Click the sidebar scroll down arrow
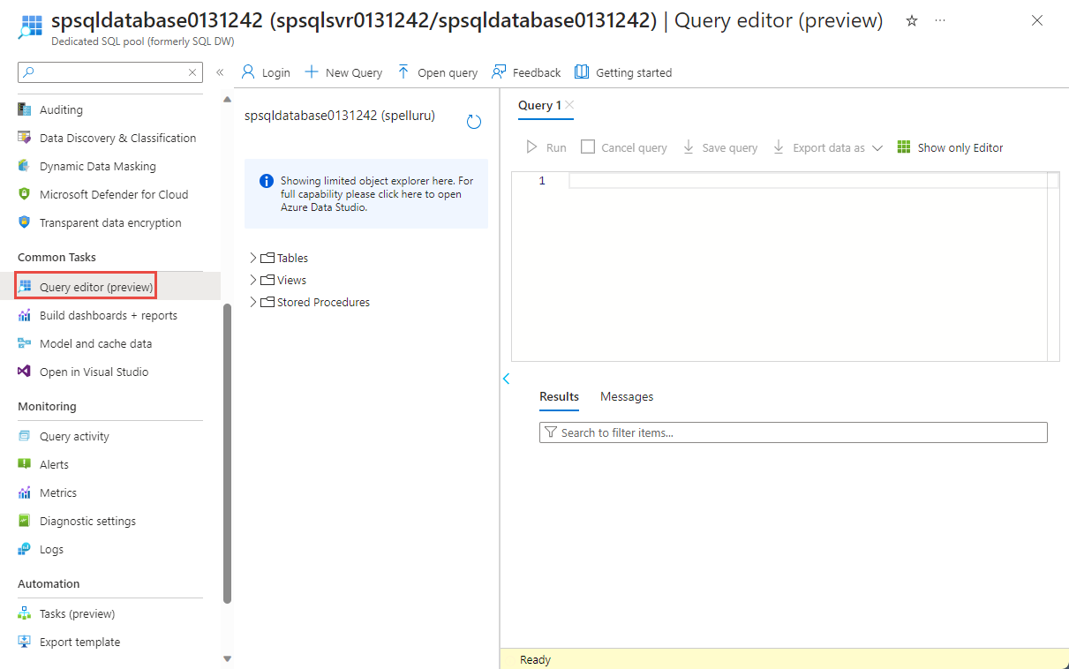 coord(227,658)
